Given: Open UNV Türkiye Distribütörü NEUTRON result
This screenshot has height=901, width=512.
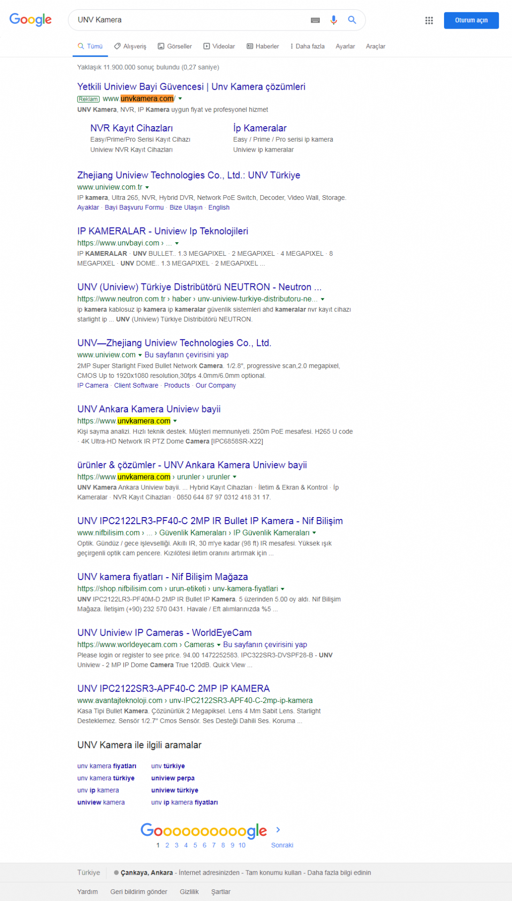Looking at the screenshot, I should [x=199, y=287].
